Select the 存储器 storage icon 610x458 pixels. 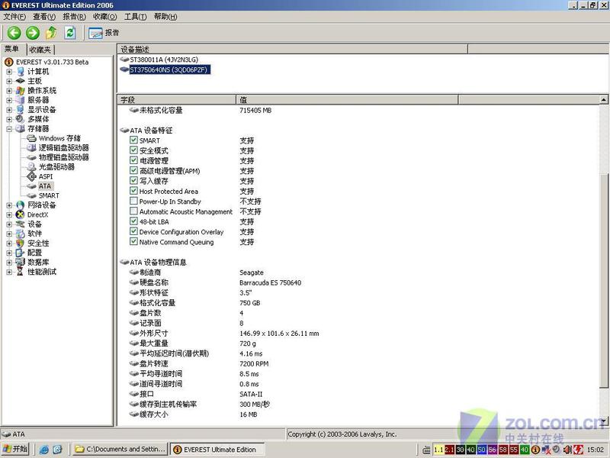pyautogui.click(x=21, y=128)
